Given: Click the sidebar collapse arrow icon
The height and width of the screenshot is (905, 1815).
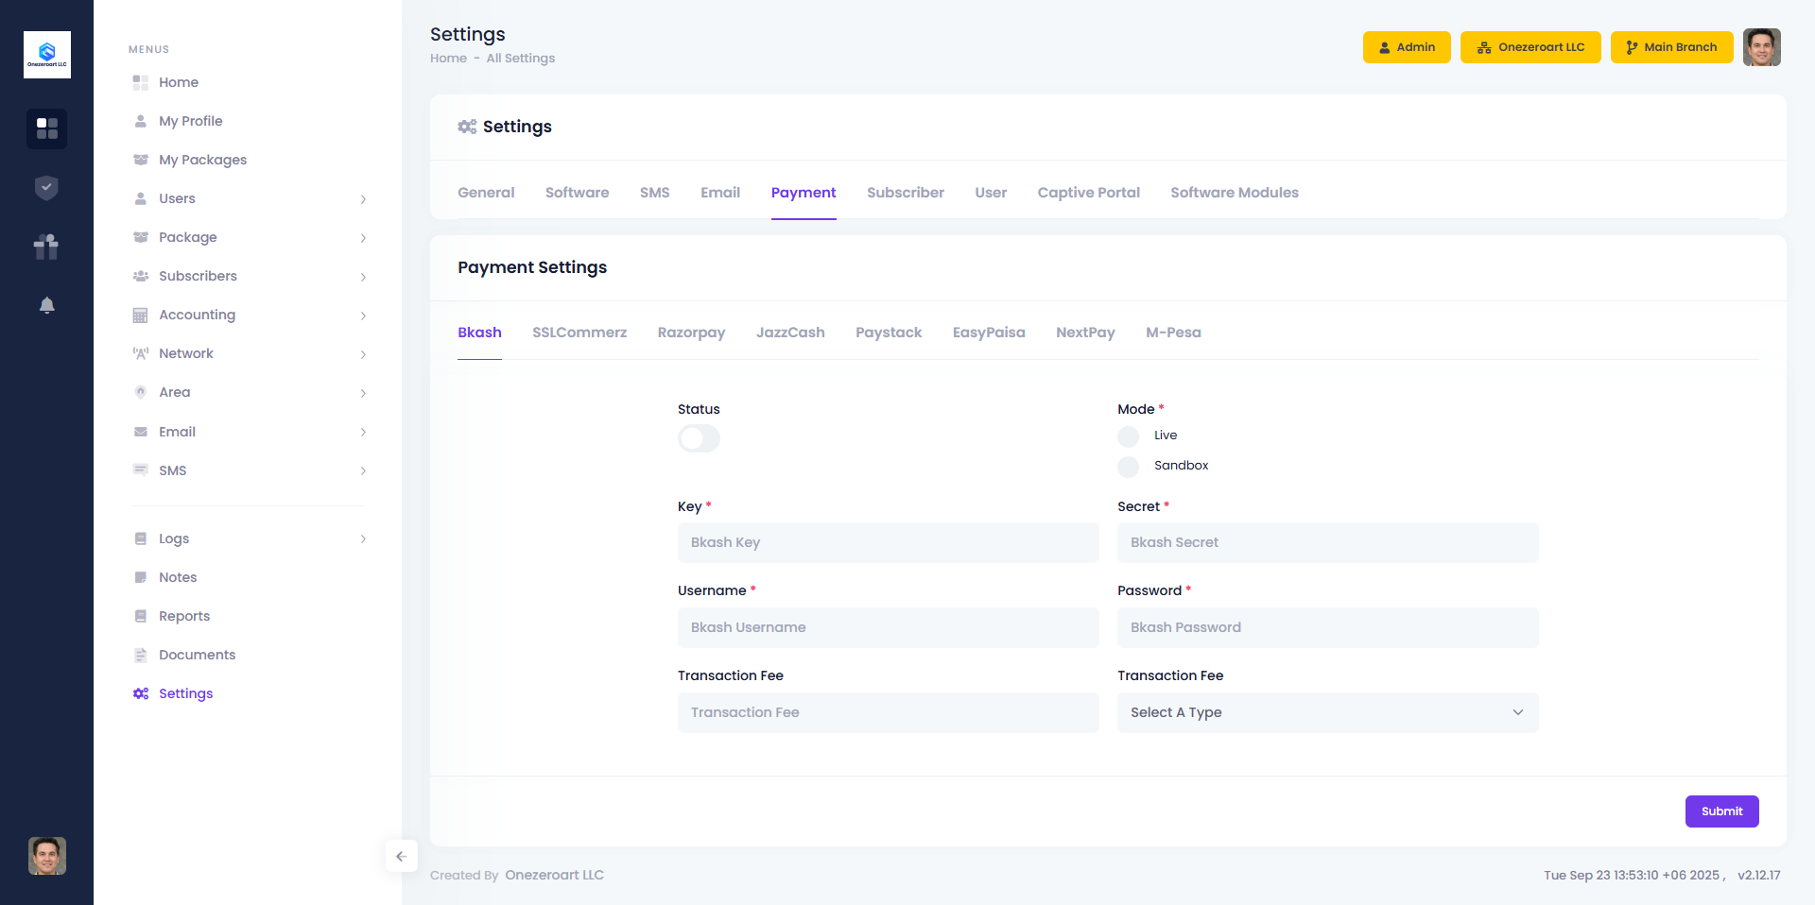Looking at the screenshot, I should 401,856.
